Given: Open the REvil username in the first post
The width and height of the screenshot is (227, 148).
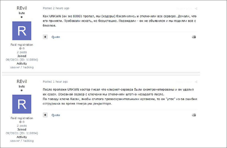Looking at the screenshot, I should [22, 8].
